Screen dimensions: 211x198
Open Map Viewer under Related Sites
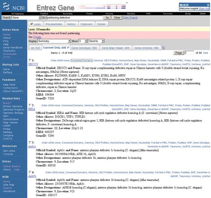pyautogui.click(x=11, y=123)
